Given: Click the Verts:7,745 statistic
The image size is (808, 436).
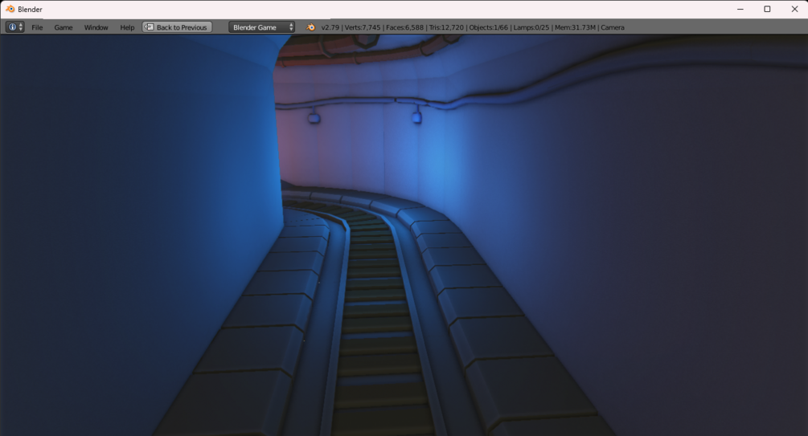Looking at the screenshot, I should 363,28.
